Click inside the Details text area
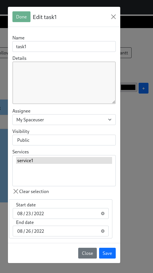153x273 pixels. 64,83
